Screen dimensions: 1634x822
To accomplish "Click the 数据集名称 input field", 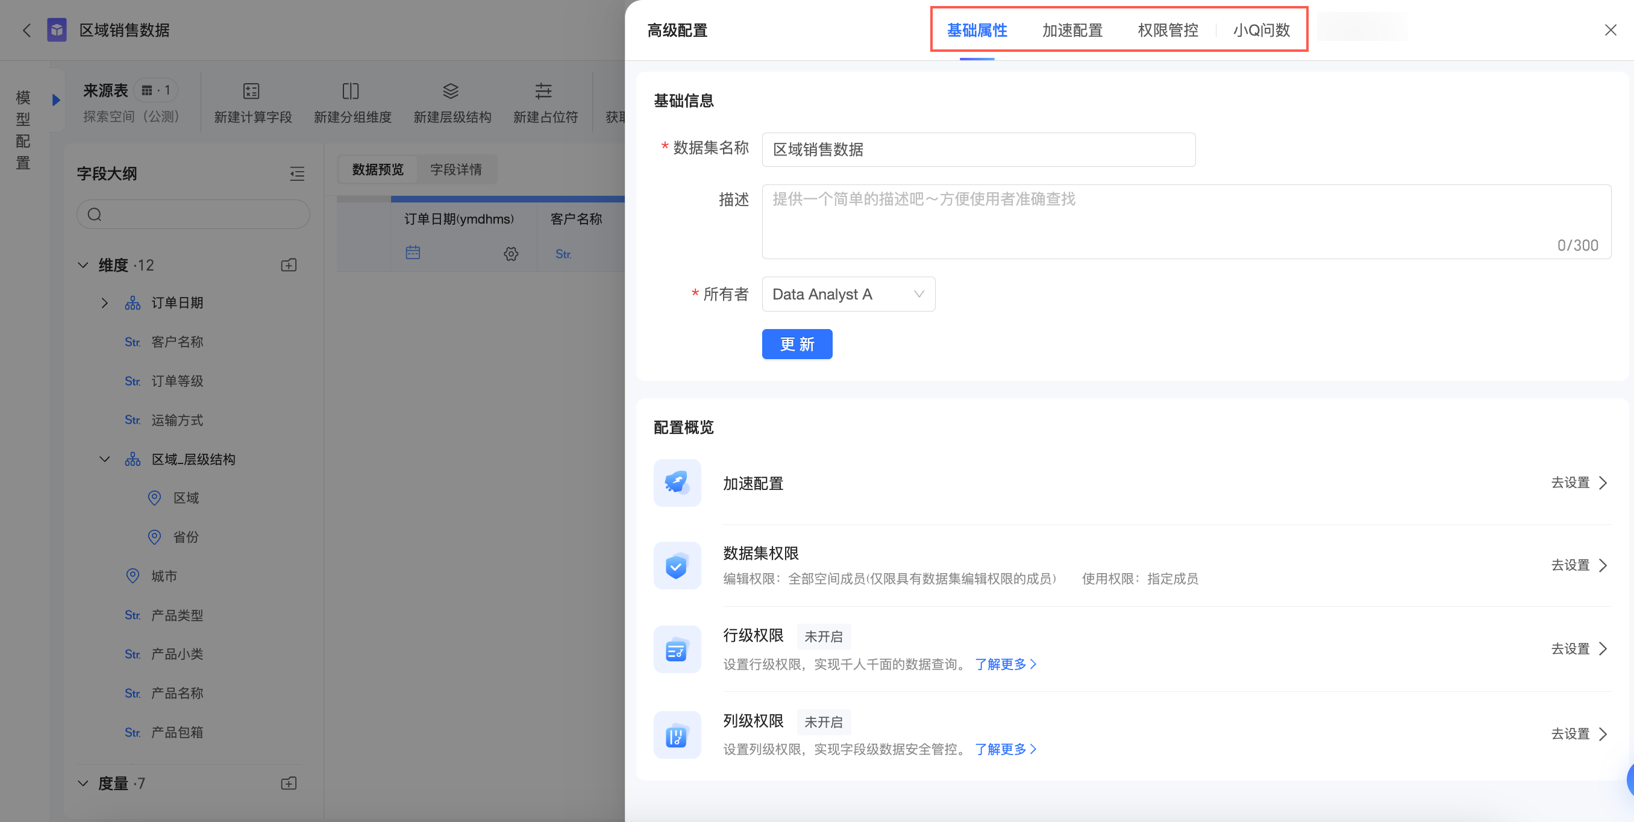I will [978, 149].
